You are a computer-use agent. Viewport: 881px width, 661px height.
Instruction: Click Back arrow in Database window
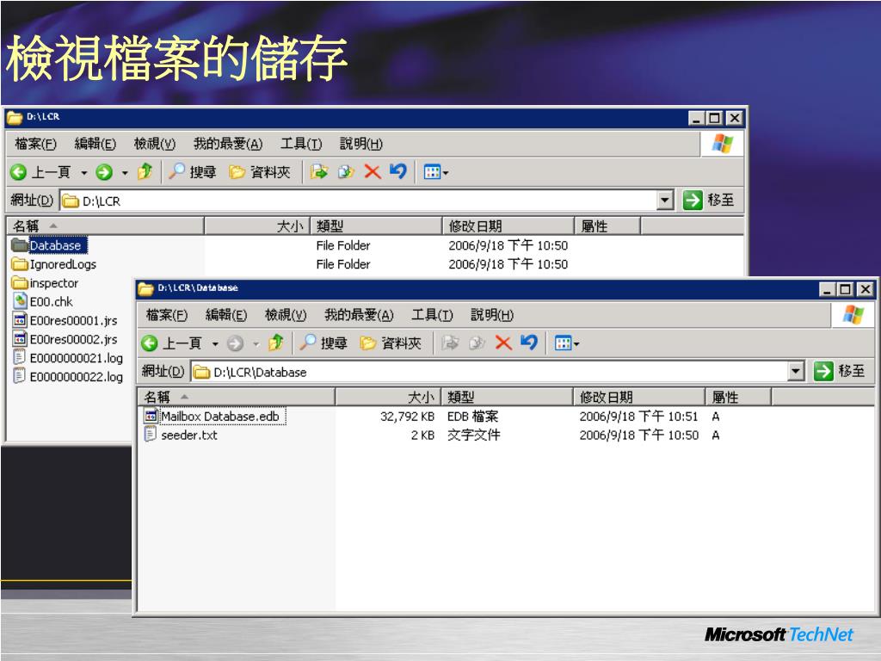(x=150, y=343)
